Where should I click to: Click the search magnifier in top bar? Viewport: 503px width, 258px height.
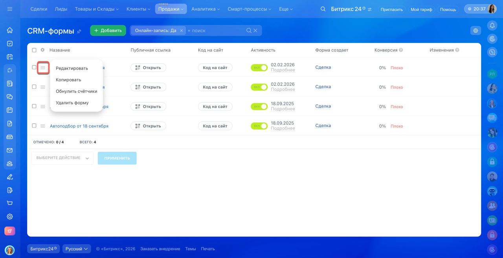(323, 9)
